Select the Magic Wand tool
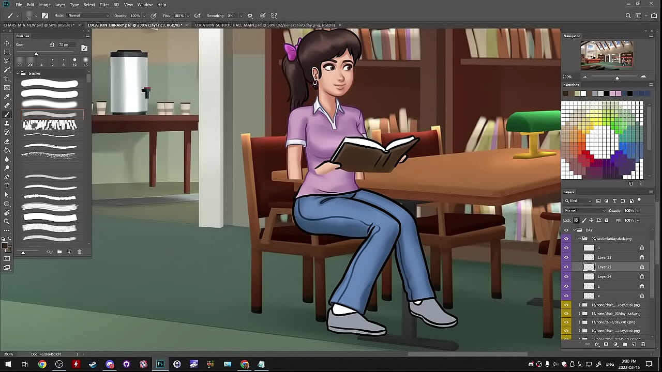 click(7, 70)
